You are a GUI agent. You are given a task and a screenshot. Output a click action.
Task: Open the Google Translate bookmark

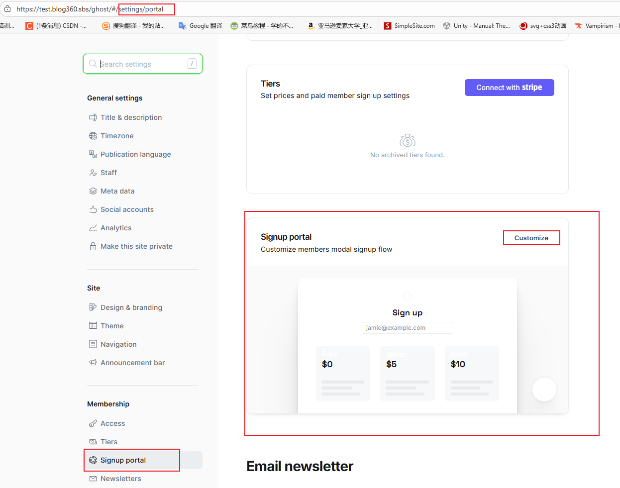201,26
